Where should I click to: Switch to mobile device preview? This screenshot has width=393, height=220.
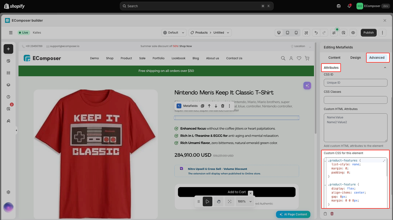296,33
